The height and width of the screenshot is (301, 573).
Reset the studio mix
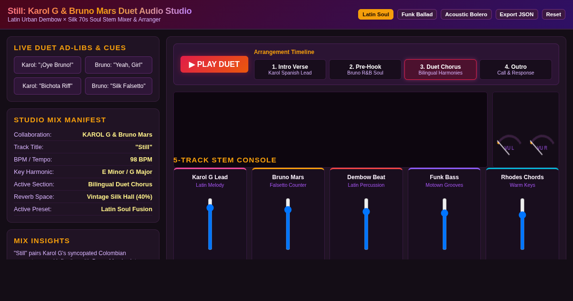553,14
